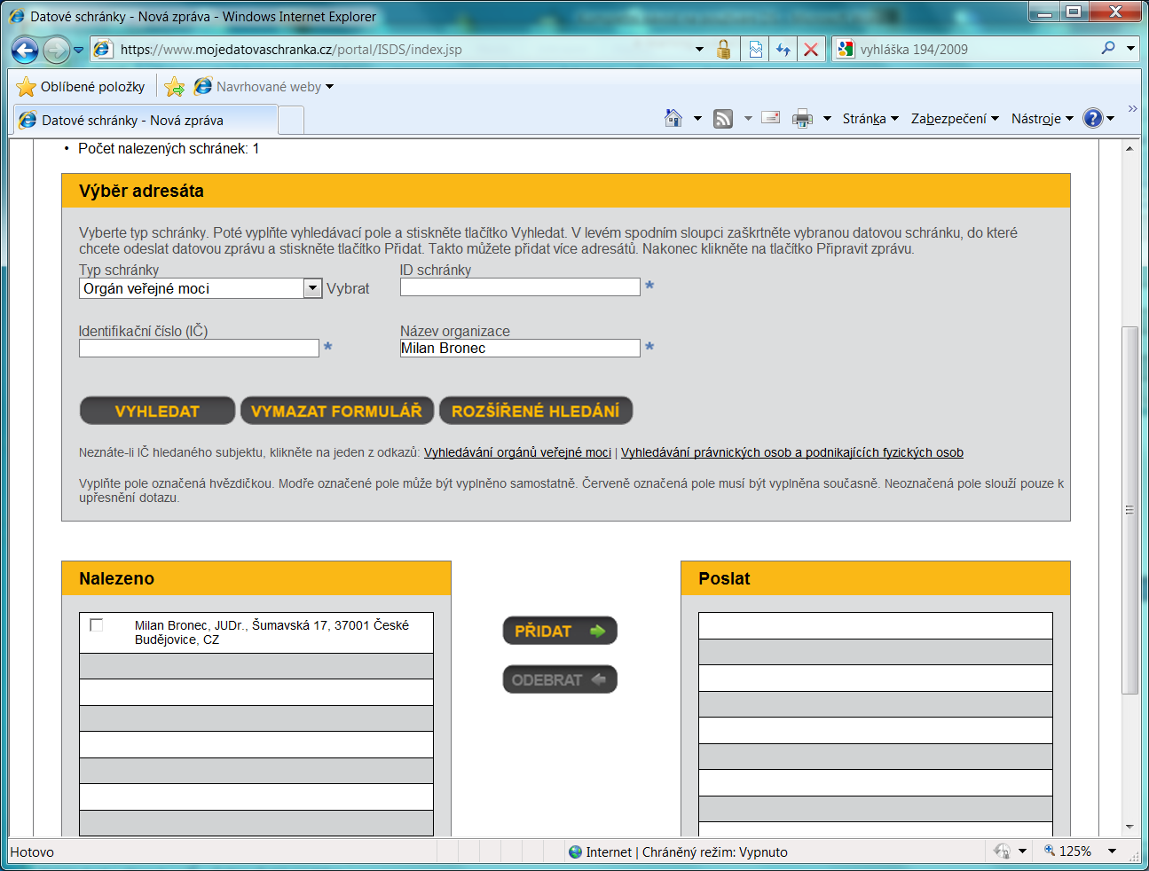1149x871 pixels.
Task: Open the recent pages dropdown next to Forward
Action: [x=78, y=50]
